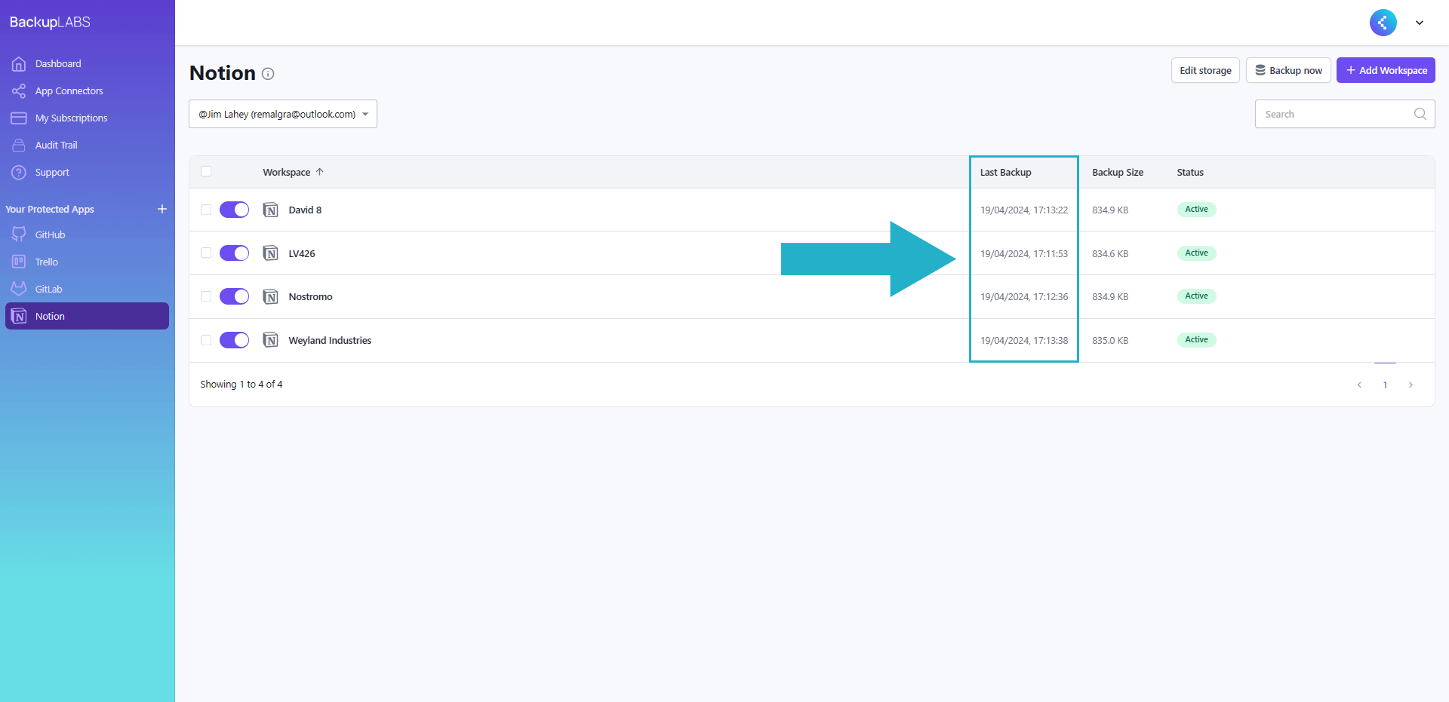This screenshot has width=1449, height=702.
Task: Click the BackupLABS logo
Action: click(x=50, y=23)
